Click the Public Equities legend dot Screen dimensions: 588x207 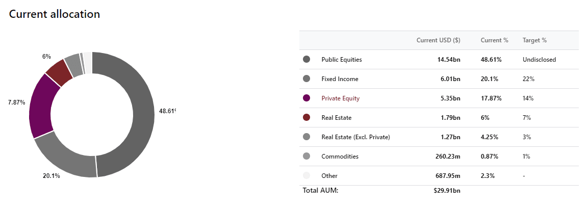pos(306,59)
